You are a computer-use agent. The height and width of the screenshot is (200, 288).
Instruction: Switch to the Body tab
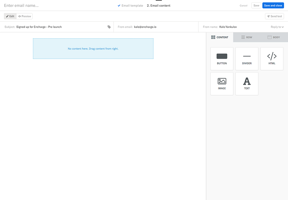[x=274, y=37]
